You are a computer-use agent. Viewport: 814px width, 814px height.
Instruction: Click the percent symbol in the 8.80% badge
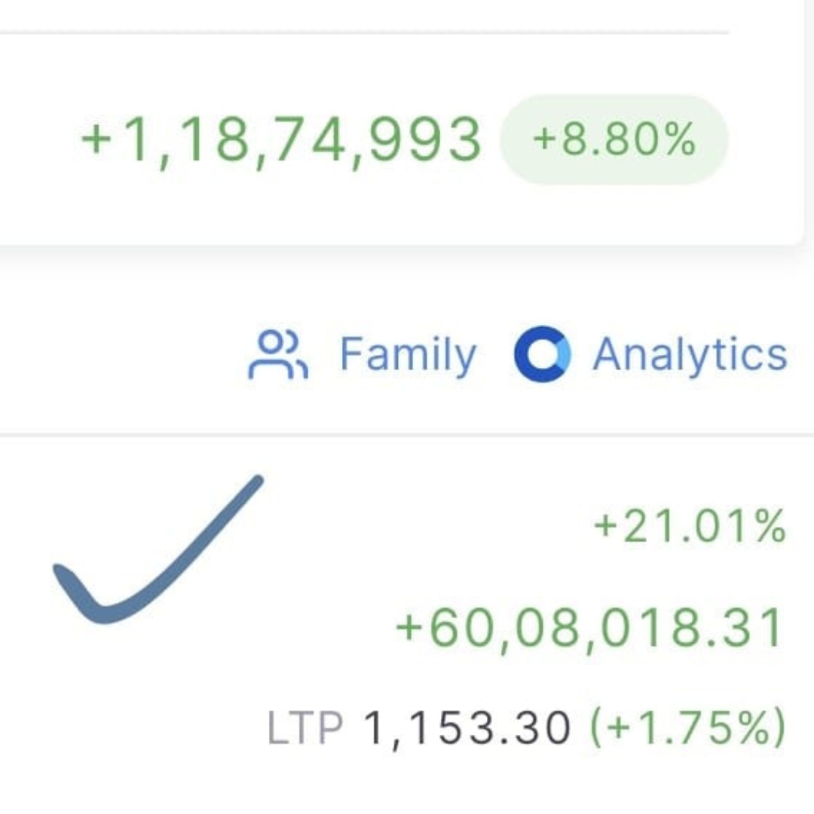(x=680, y=139)
